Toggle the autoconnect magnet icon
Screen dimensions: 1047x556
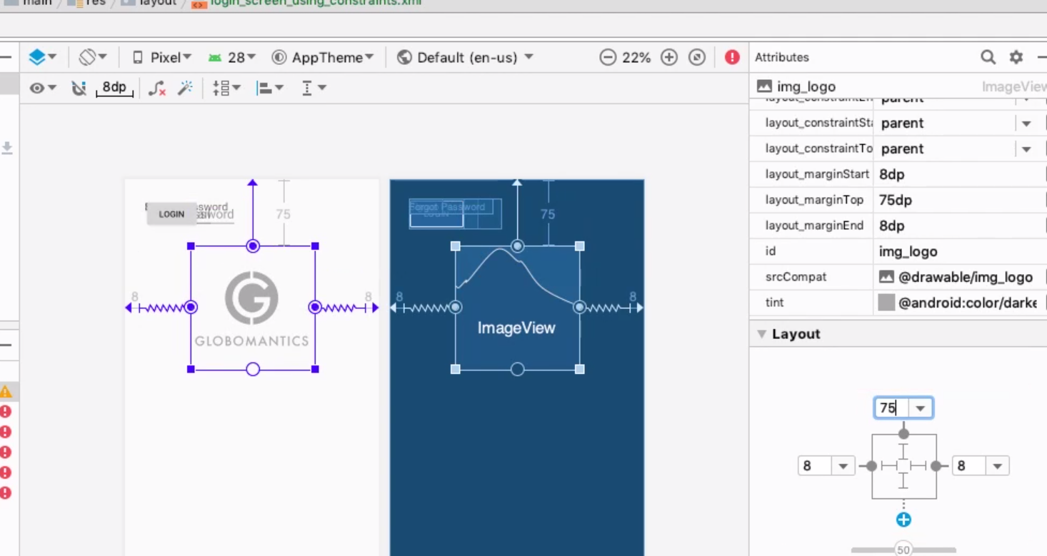coord(79,88)
